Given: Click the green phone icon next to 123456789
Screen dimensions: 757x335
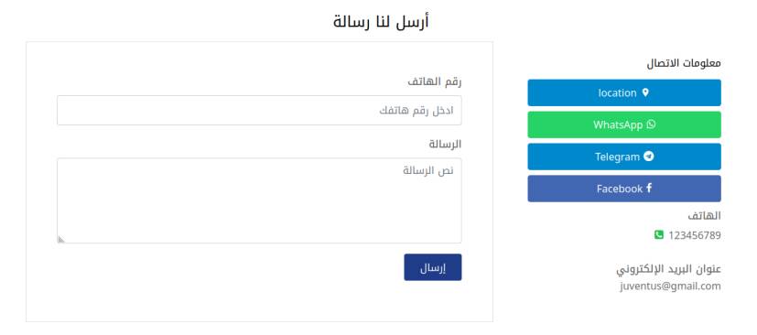Looking at the screenshot, I should [659, 235].
